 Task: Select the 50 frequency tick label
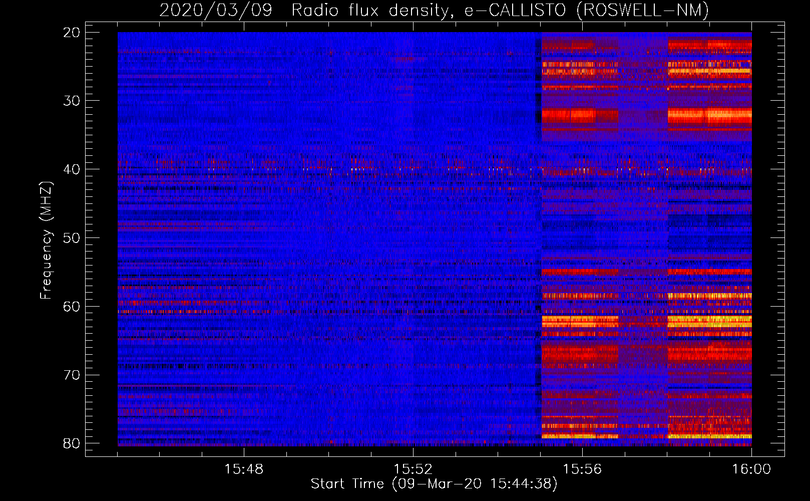pyautogui.click(x=72, y=238)
